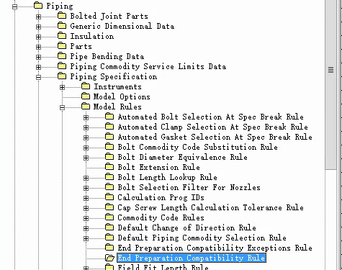Viewport: 342px width, 270px height.
Task: Expand the Instruments node
Action: point(62,87)
